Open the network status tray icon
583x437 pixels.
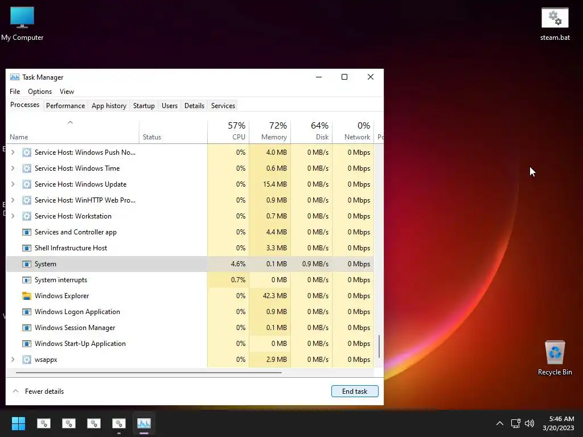coord(515,423)
